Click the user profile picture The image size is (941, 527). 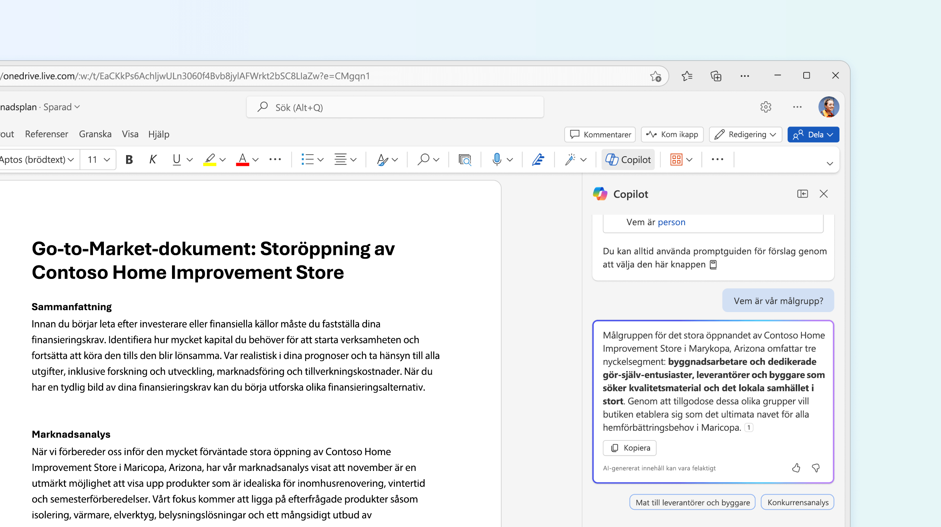click(x=828, y=107)
